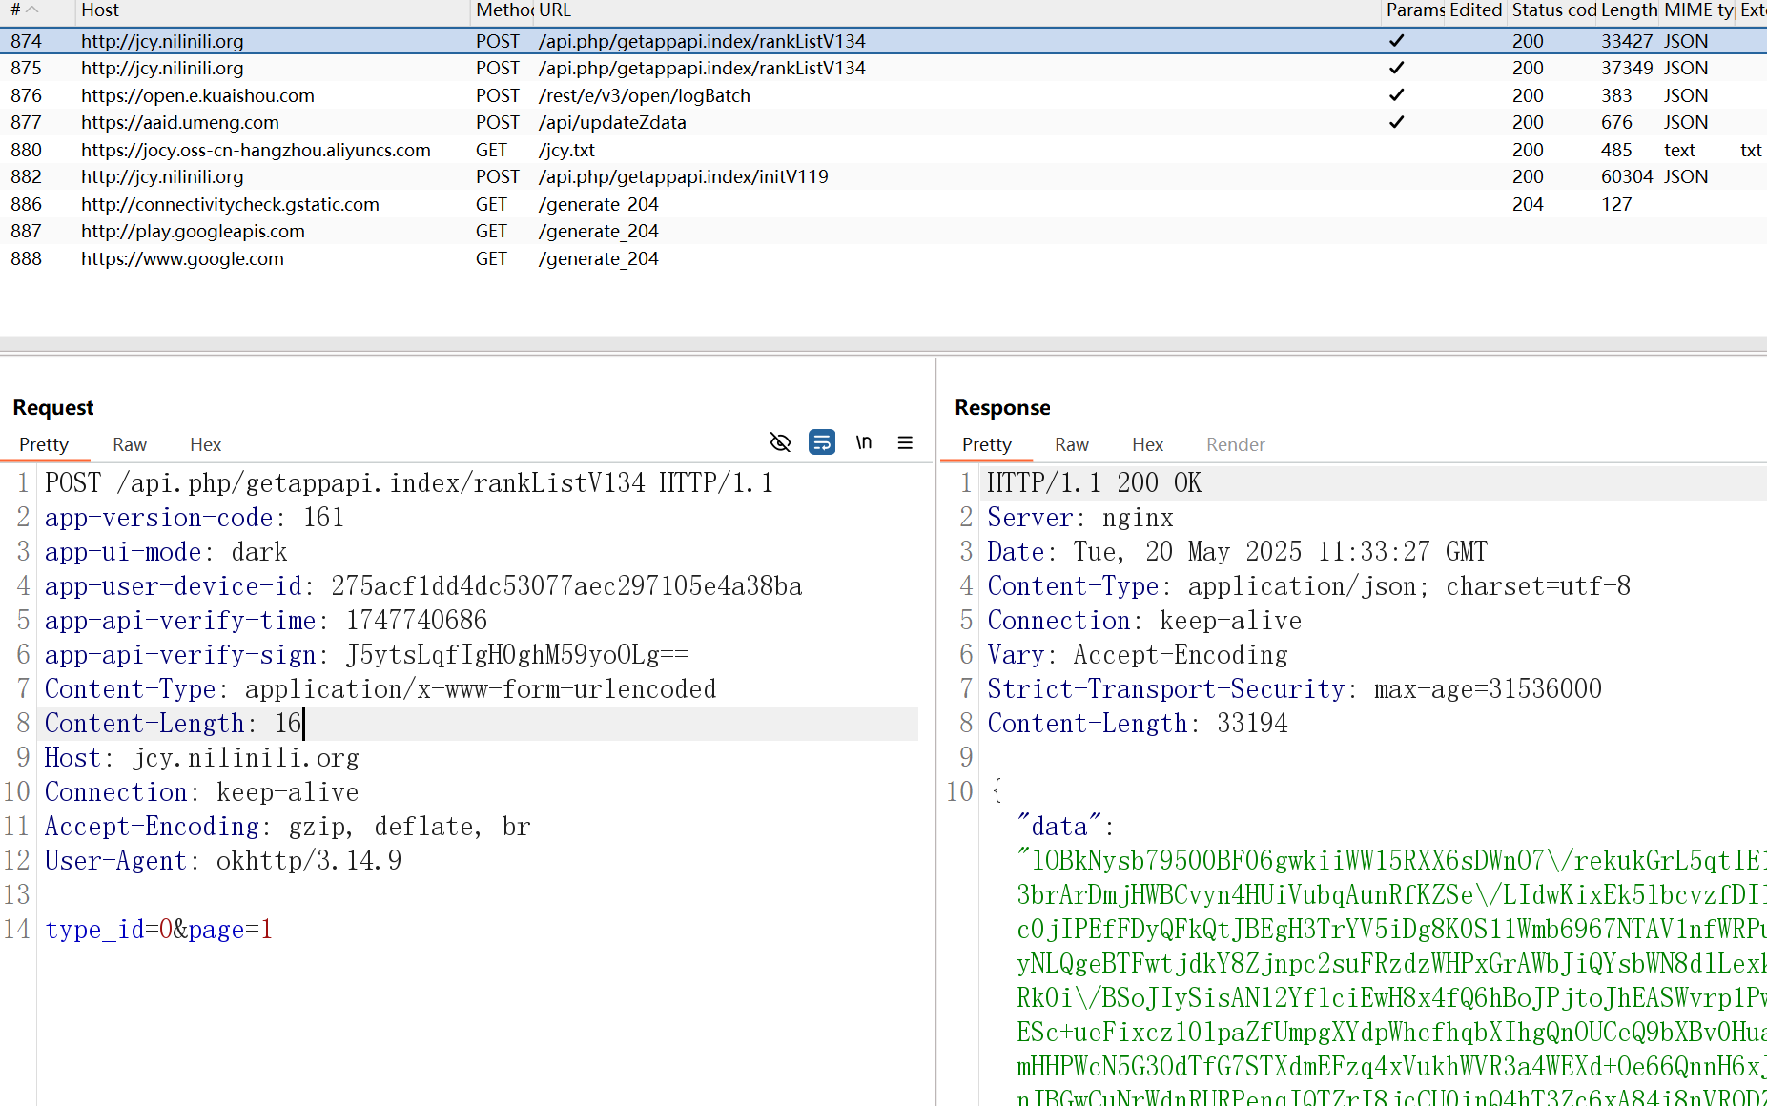The image size is (1767, 1106).
Task: Switch Response view to Hex tab
Action: click(1147, 445)
